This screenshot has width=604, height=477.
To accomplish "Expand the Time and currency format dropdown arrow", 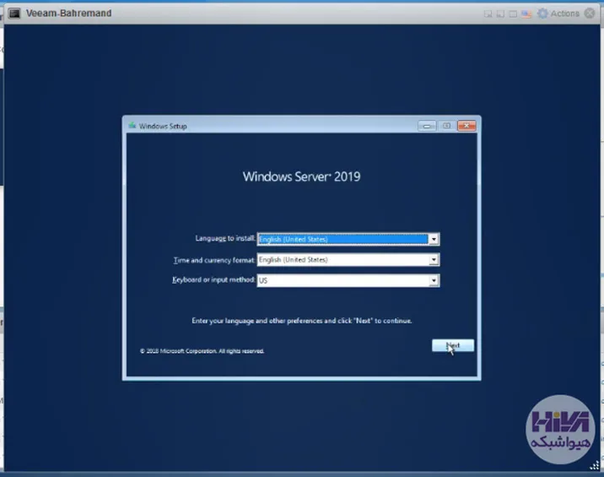I will point(434,260).
